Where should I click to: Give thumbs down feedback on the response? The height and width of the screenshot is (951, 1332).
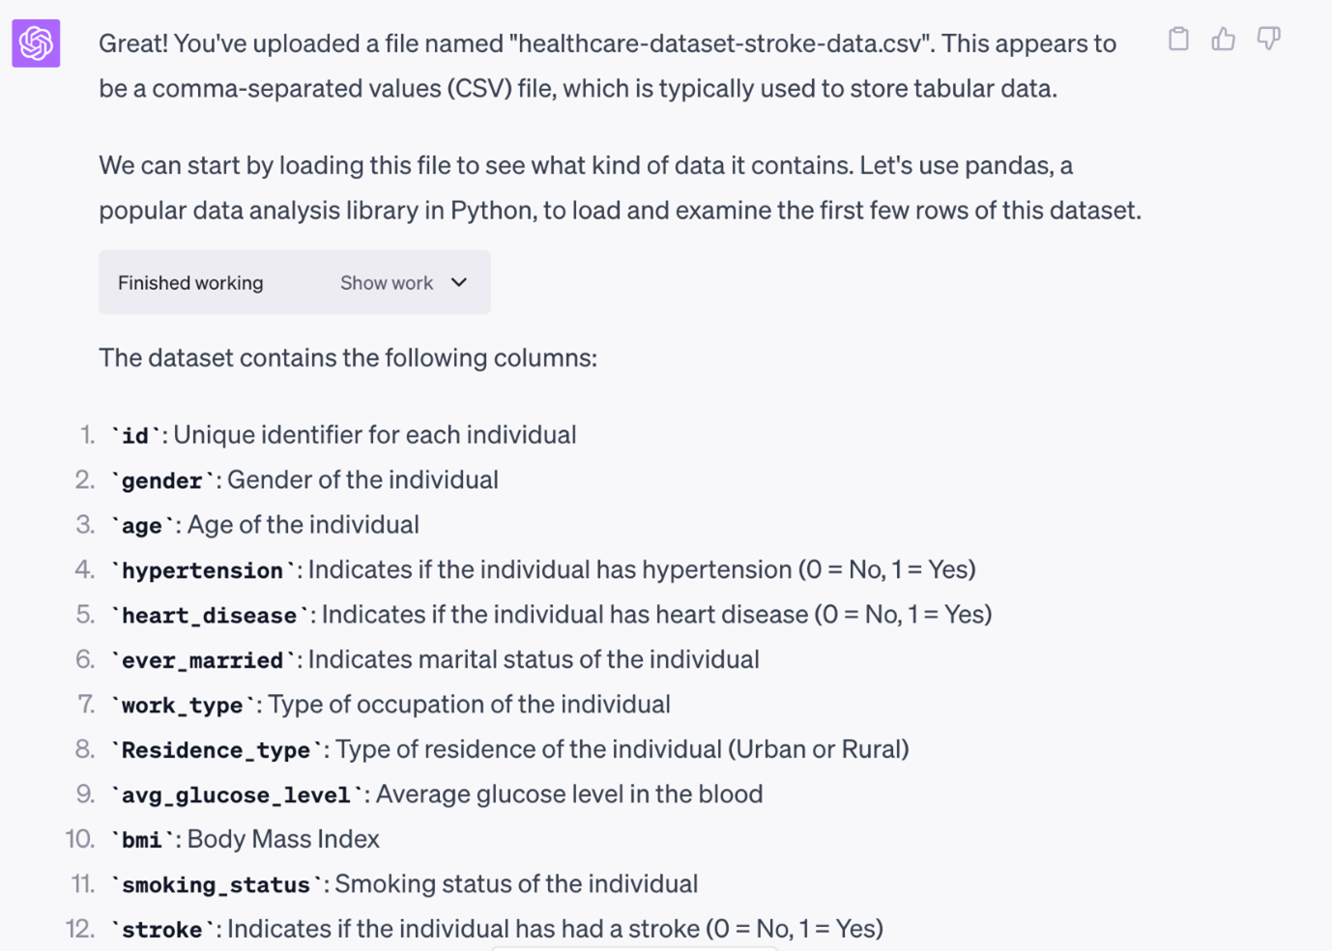(1268, 40)
